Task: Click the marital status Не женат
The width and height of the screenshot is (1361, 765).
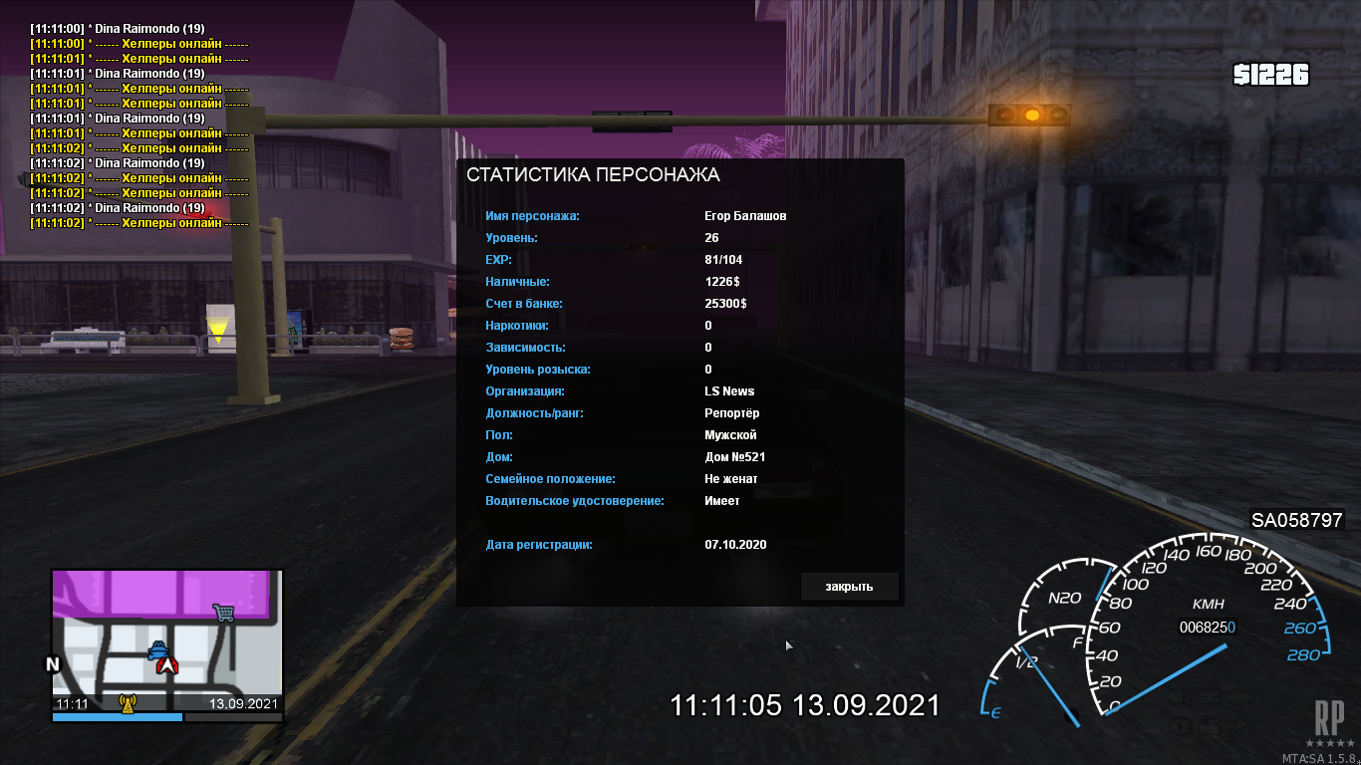Action: point(730,479)
